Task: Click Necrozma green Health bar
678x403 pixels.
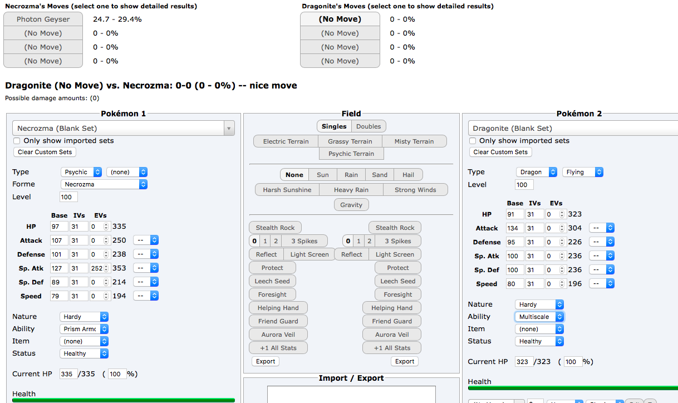Action: click(124, 400)
